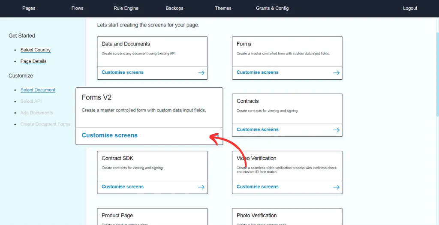
Task: Click the Customize sidebar heading
Action: [21, 75]
